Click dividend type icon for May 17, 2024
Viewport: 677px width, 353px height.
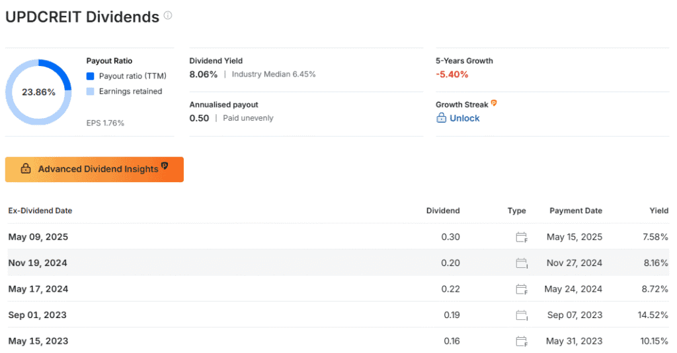[x=522, y=289]
